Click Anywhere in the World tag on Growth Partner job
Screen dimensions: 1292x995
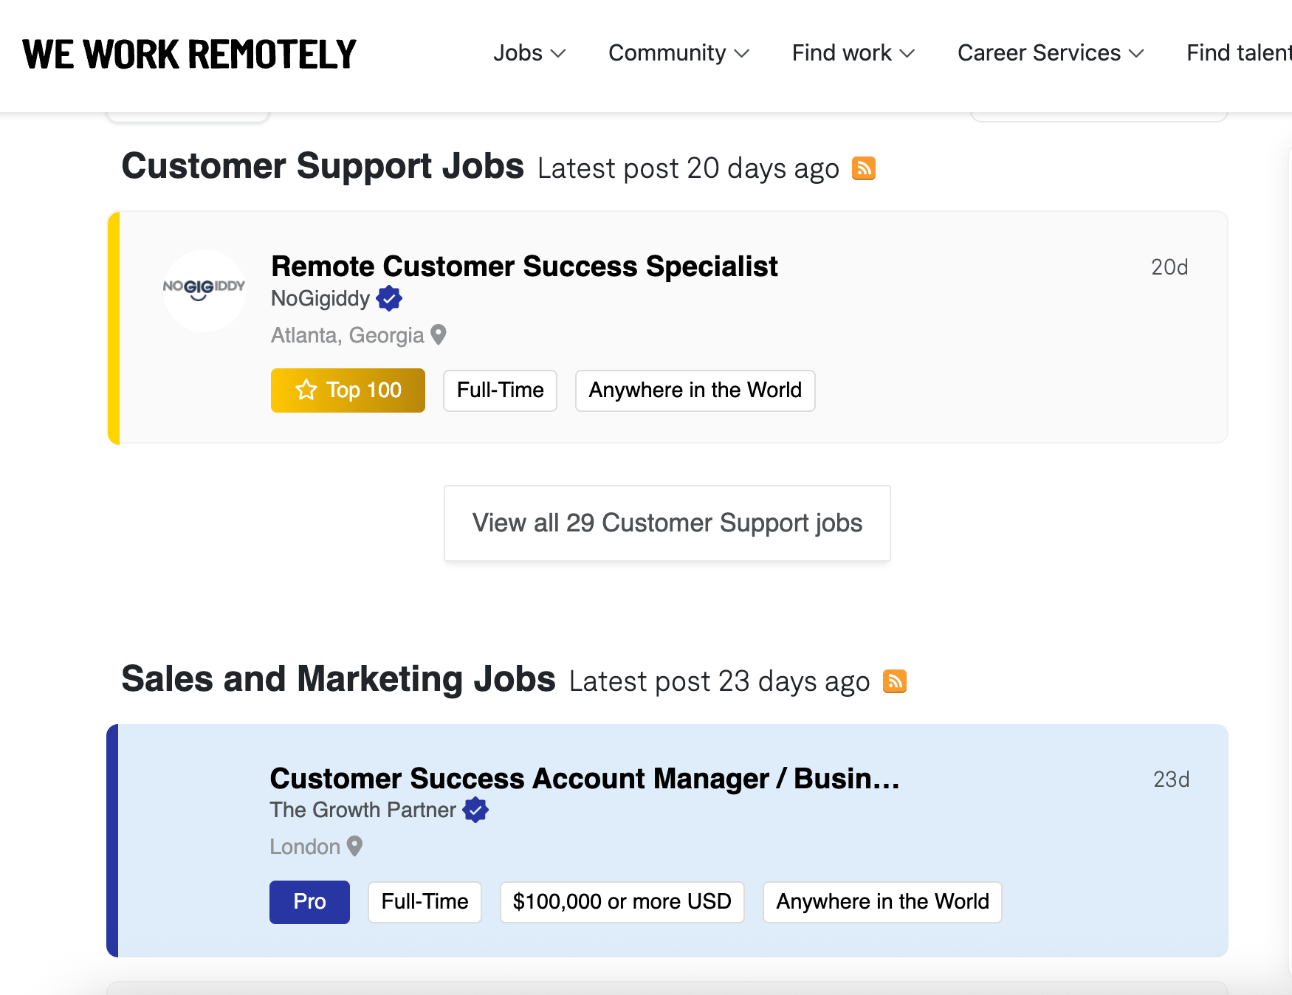(x=882, y=902)
